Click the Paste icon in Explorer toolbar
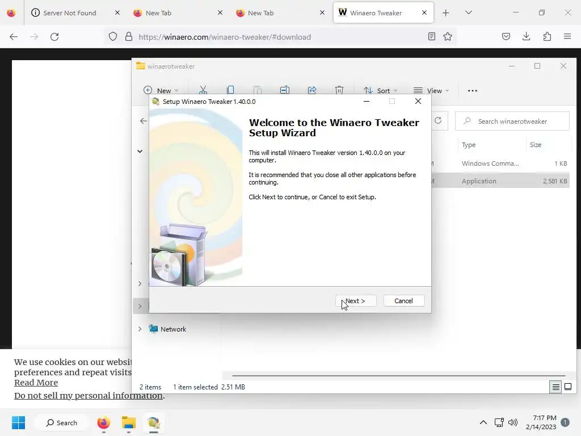Image resolution: width=581 pixels, height=436 pixels. point(258,90)
